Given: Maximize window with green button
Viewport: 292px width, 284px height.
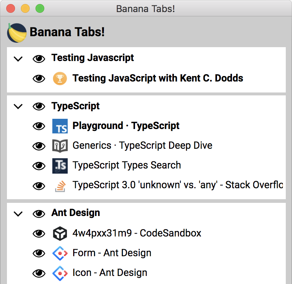Looking at the screenshot, I should point(40,8).
